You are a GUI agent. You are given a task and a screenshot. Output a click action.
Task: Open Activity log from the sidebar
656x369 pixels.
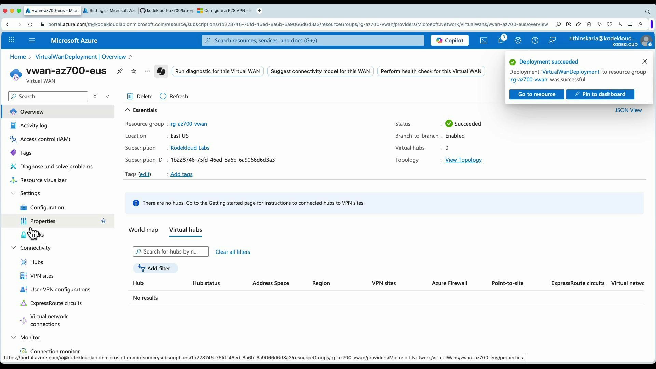click(x=33, y=125)
